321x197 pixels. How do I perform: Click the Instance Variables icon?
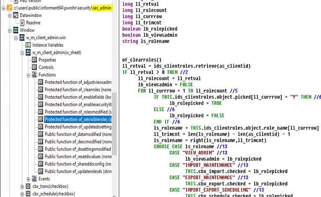(x=28, y=45)
